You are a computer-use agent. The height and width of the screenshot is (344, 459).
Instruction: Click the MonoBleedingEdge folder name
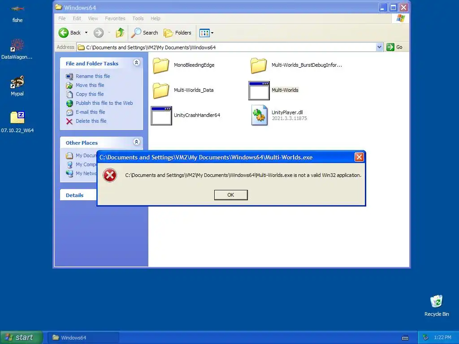tap(194, 65)
